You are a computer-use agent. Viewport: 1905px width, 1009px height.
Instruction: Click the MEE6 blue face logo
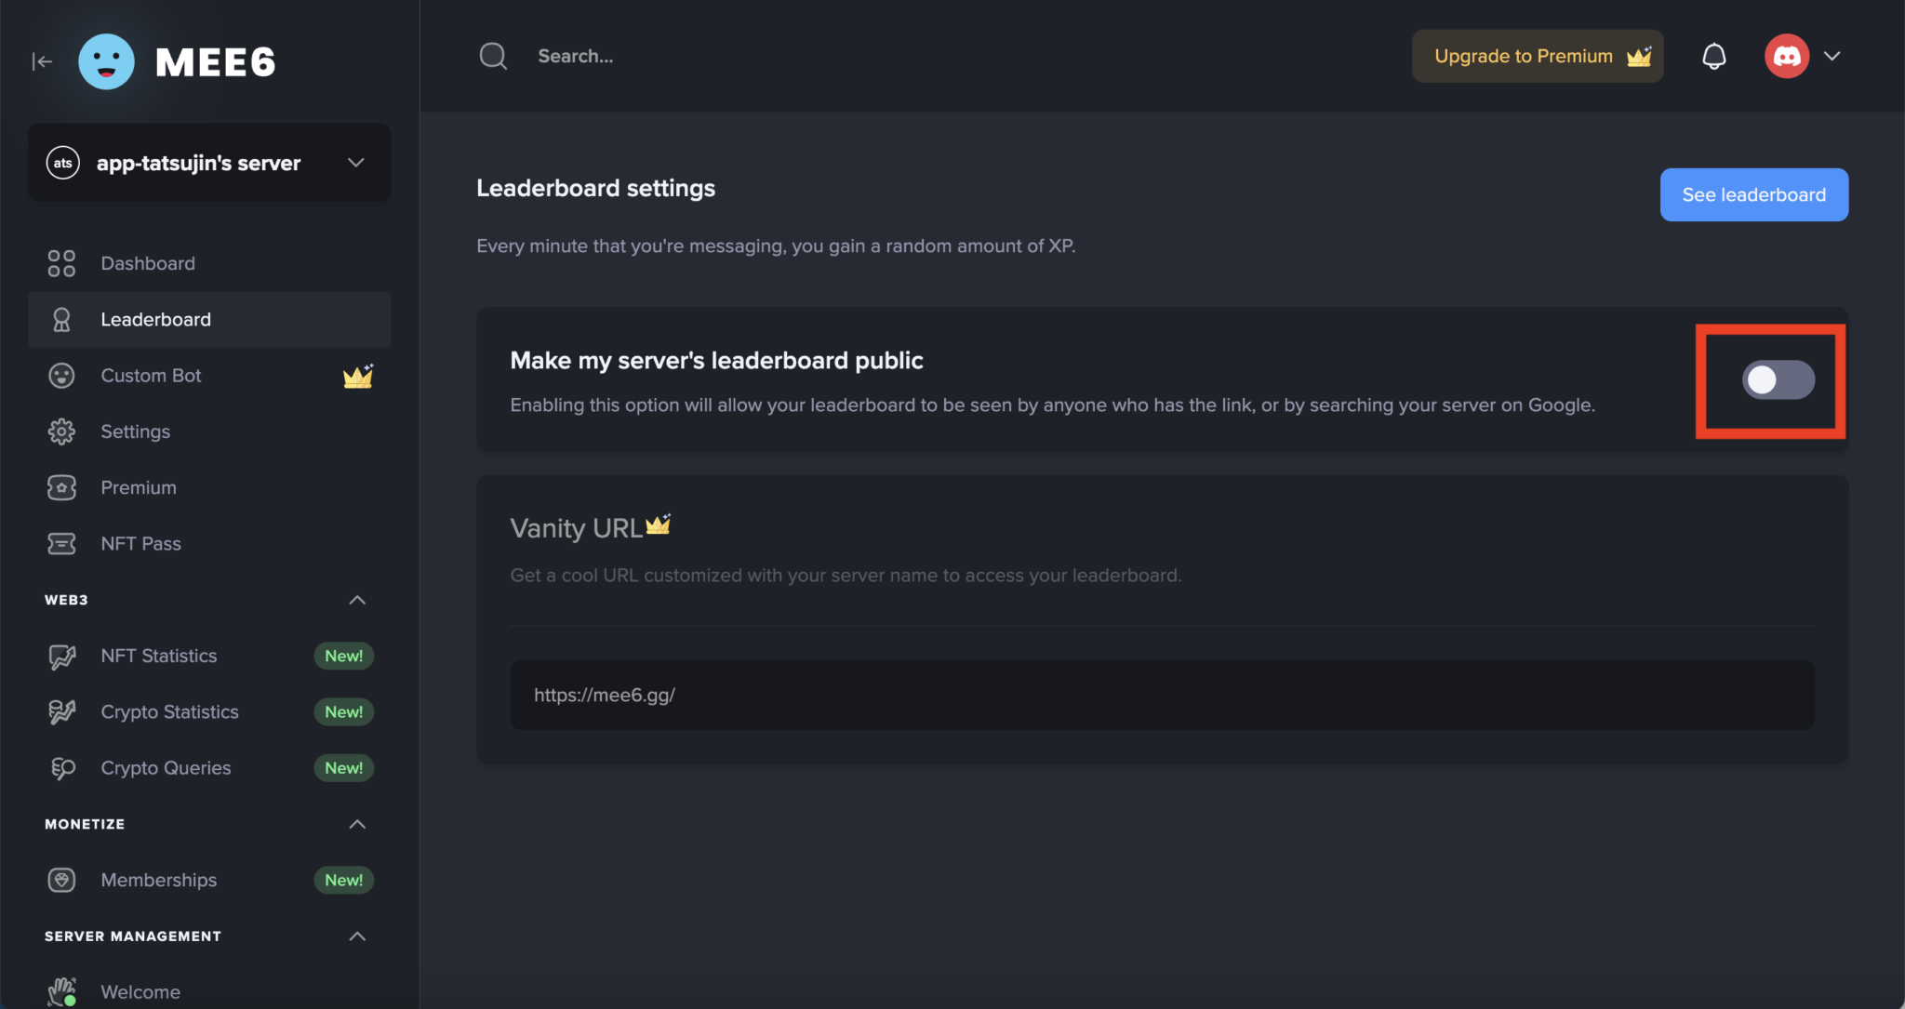[106, 61]
